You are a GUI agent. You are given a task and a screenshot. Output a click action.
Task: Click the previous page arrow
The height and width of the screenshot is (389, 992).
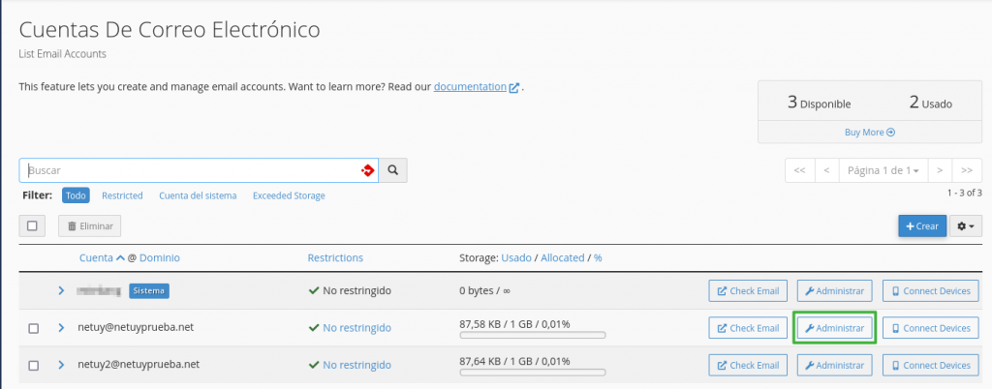click(826, 170)
